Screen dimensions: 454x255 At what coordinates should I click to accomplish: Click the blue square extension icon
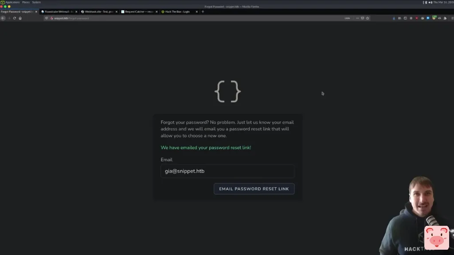coord(428,18)
